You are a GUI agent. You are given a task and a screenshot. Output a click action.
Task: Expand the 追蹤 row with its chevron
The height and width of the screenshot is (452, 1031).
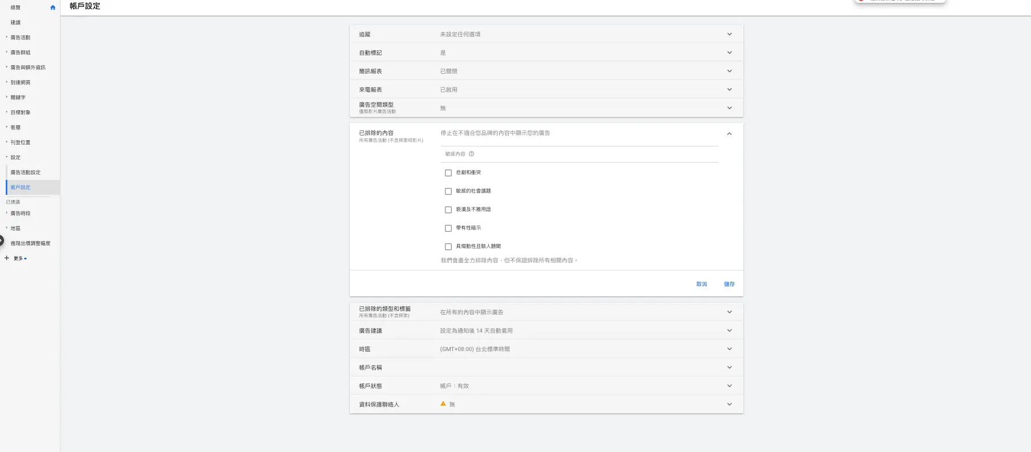[x=730, y=35]
